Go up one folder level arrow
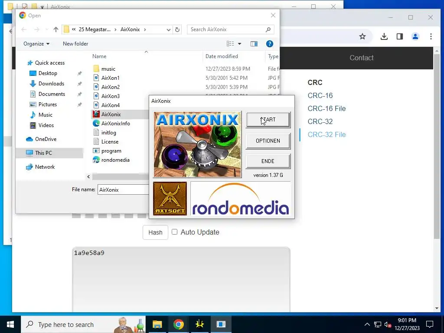The image size is (444, 333). pos(56,29)
